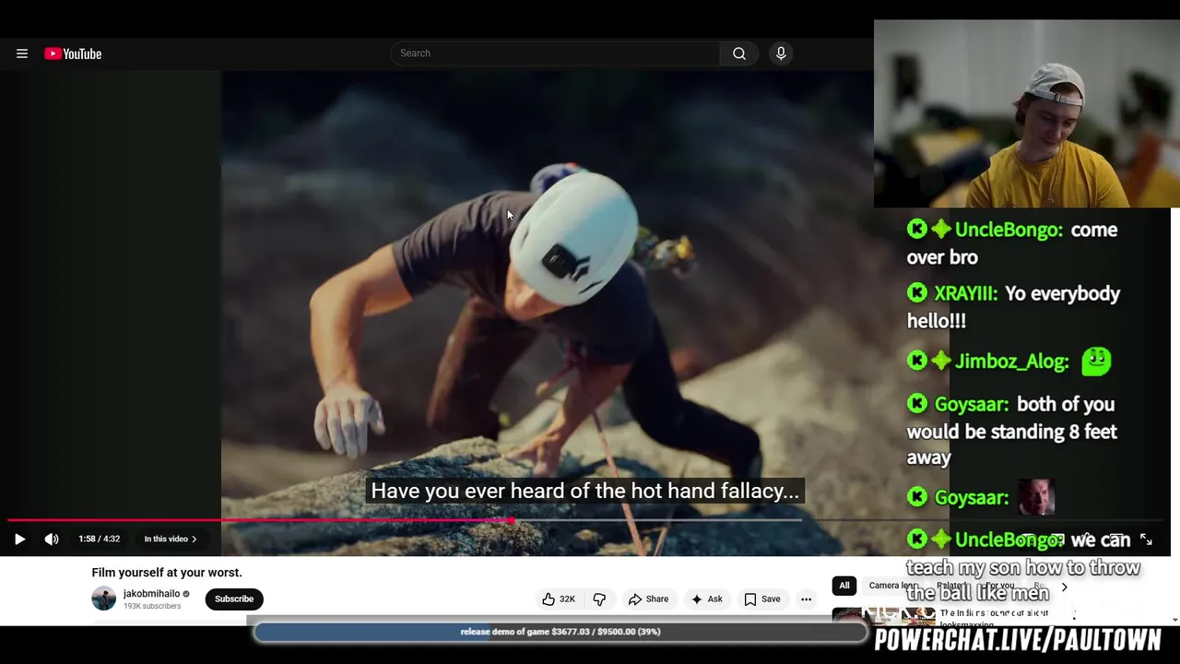1180x664 pixels.
Task: Click the caption 'Have you ever heard of the hot hand fallacy...'
Action: (584, 491)
